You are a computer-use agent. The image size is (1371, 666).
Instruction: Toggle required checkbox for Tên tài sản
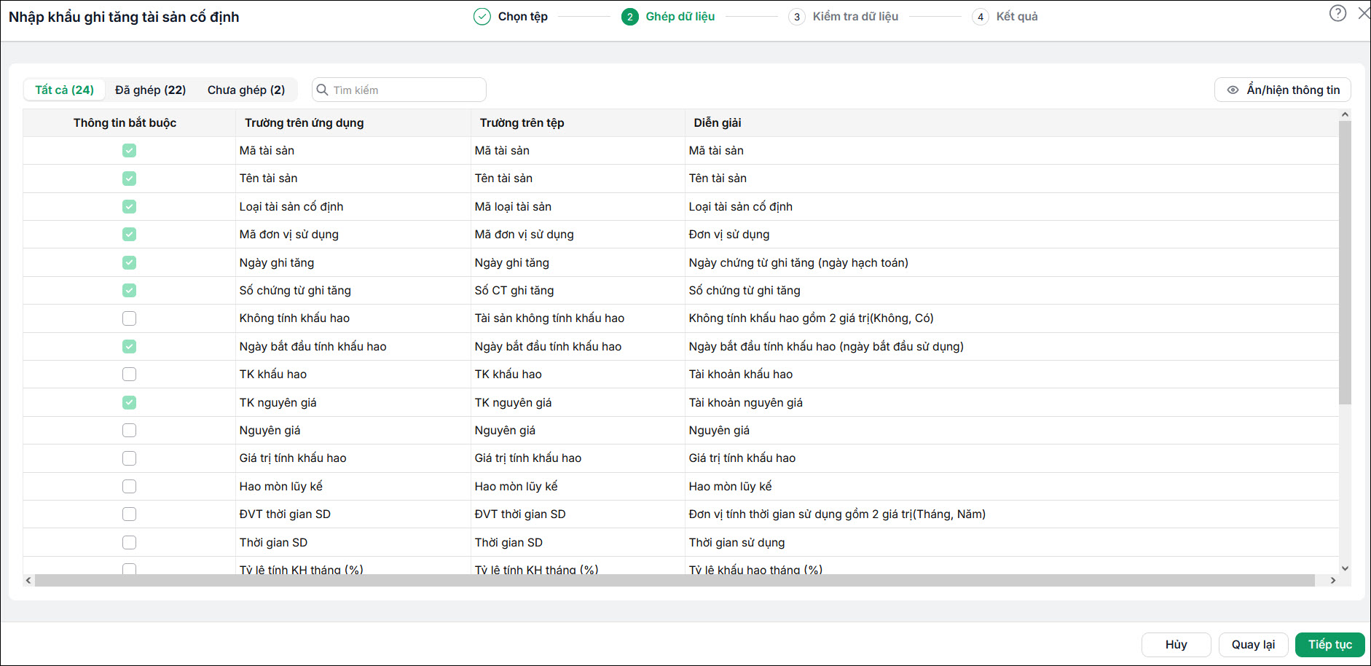(x=129, y=179)
